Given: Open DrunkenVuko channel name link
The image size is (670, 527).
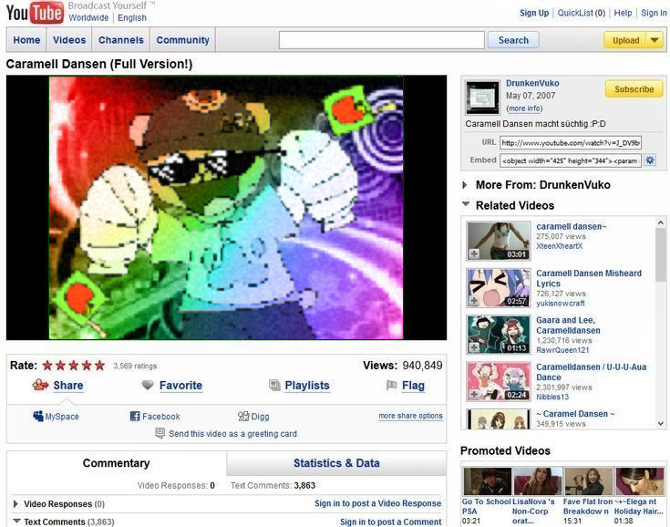Looking at the screenshot, I should coord(532,83).
